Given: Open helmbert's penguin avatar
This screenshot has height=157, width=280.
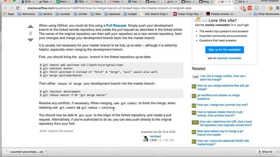Looking at the screenshot, I should (x=146, y=139).
